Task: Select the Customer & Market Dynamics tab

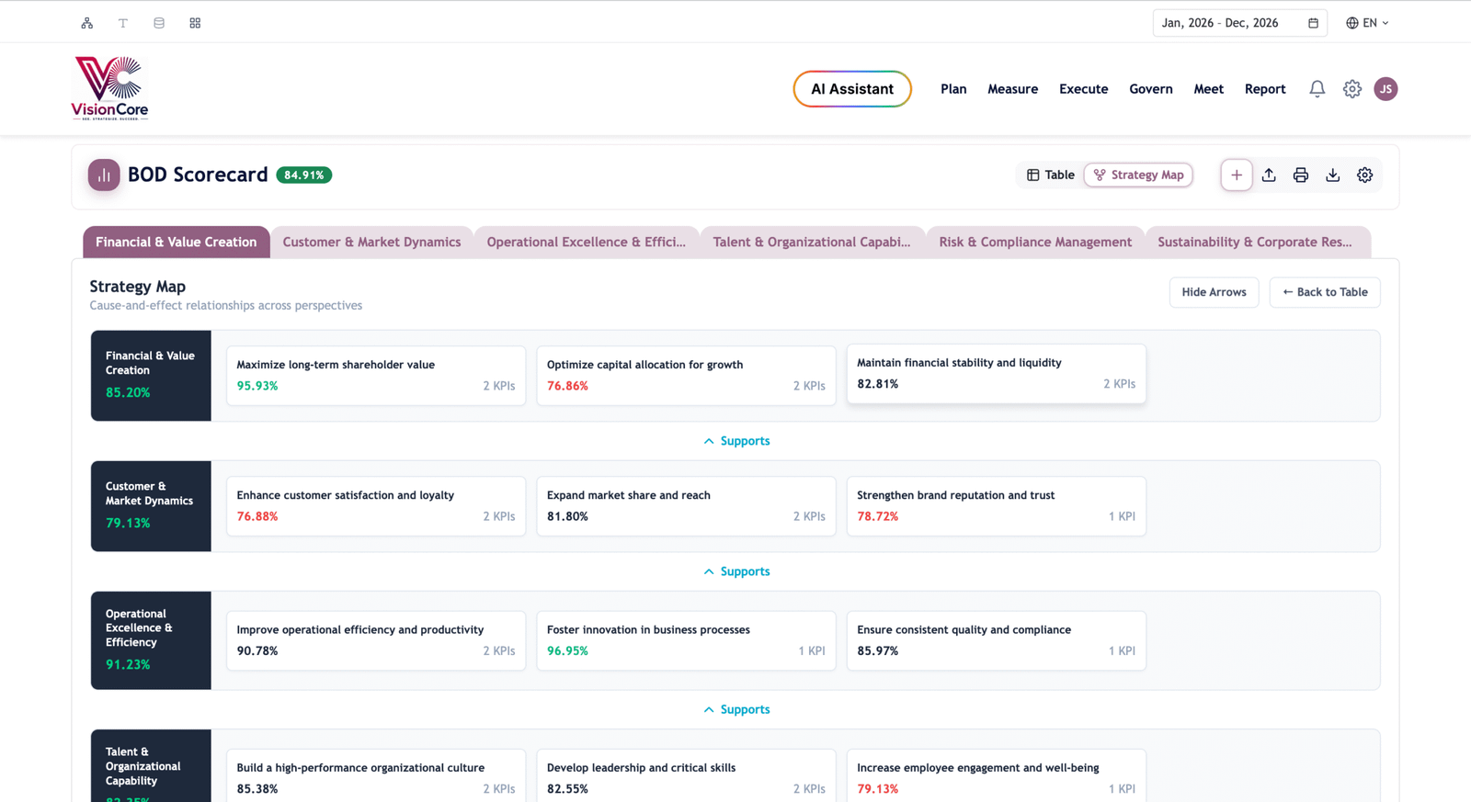Action: pos(371,242)
